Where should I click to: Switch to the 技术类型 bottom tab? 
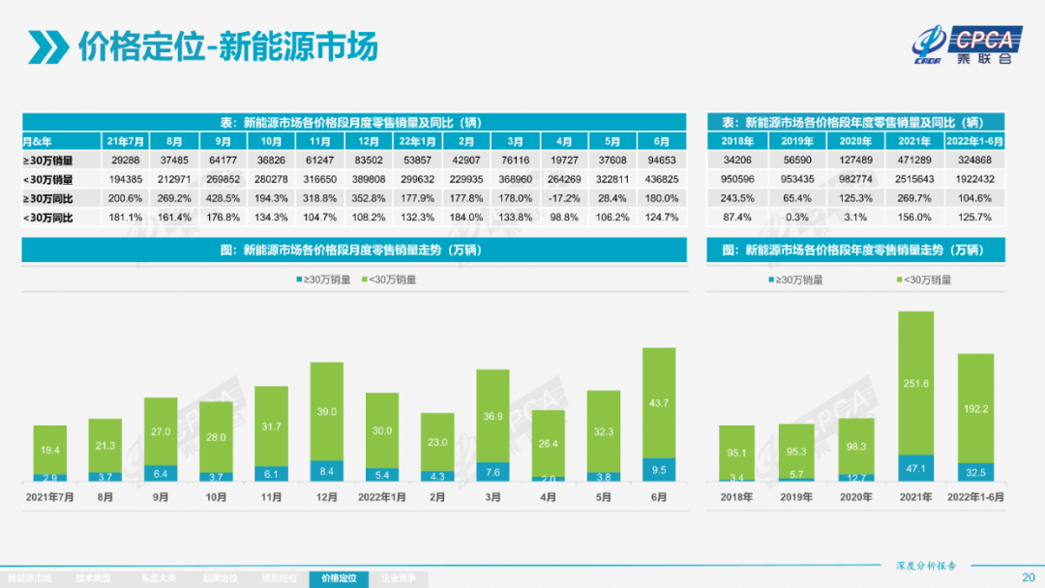(94, 578)
